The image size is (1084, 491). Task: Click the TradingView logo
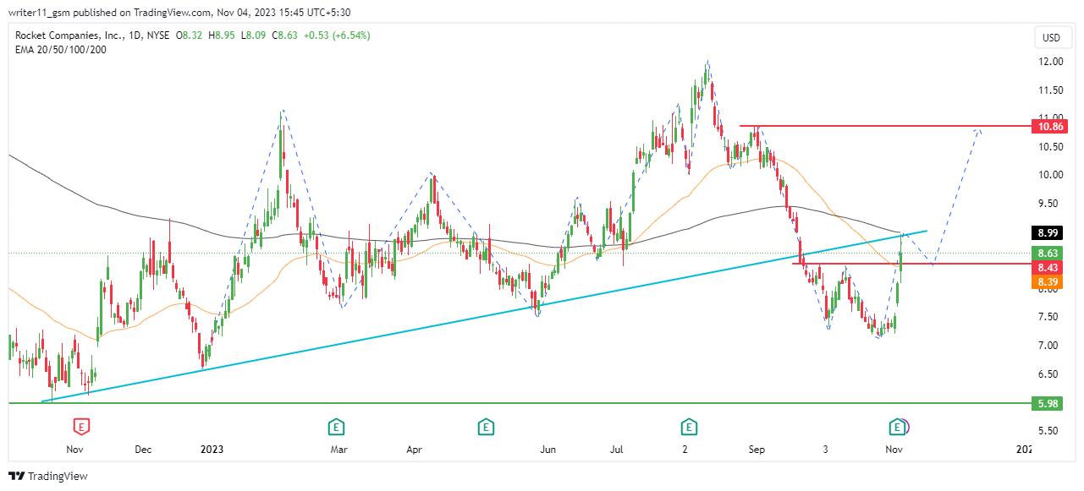(48, 477)
